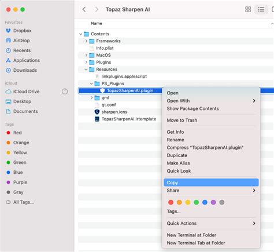Choose Tags… in context menu

(211, 211)
